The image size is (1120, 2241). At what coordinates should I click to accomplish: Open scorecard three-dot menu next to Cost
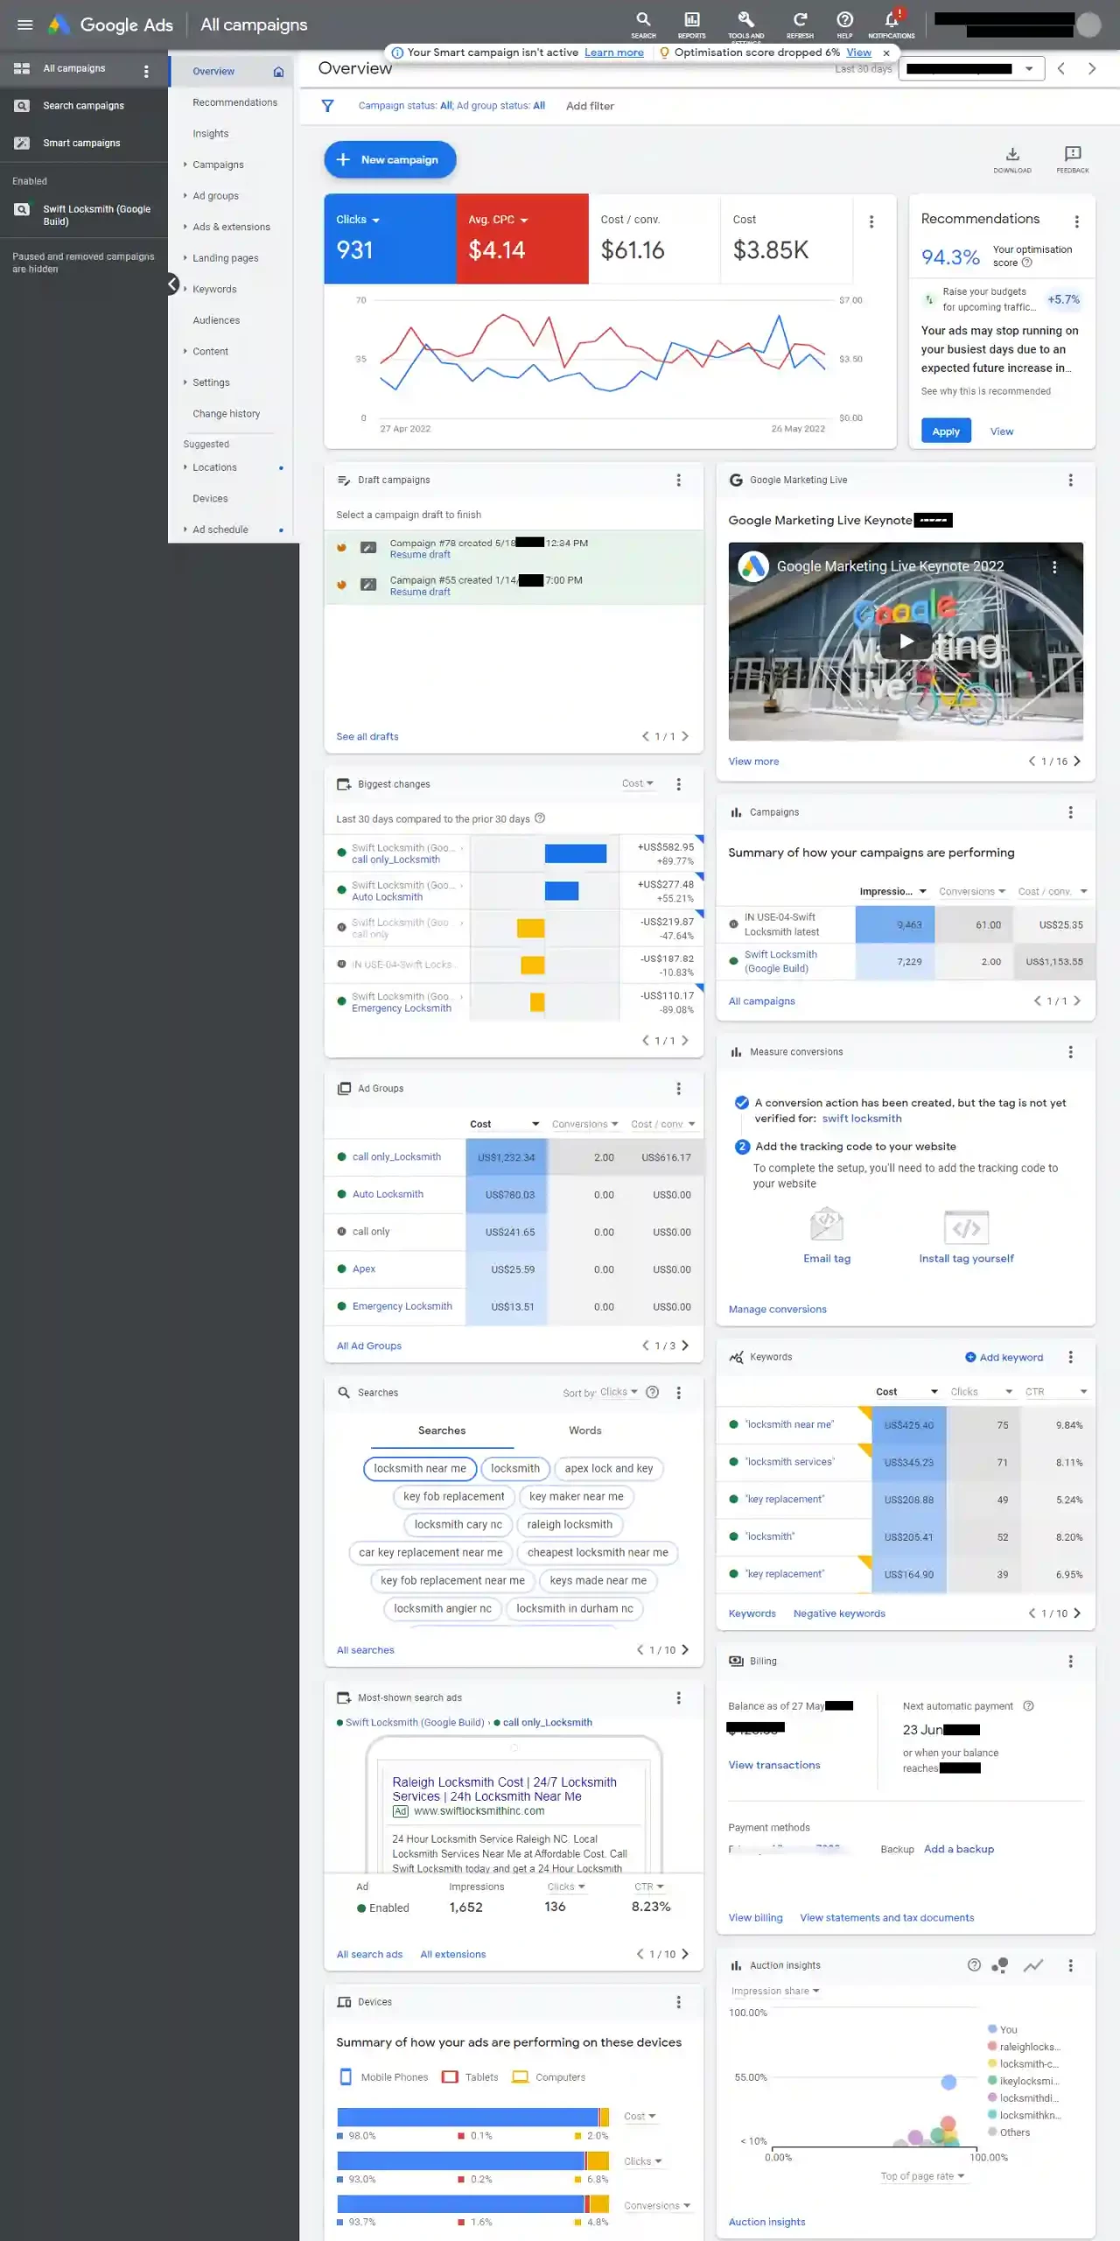(x=871, y=222)
